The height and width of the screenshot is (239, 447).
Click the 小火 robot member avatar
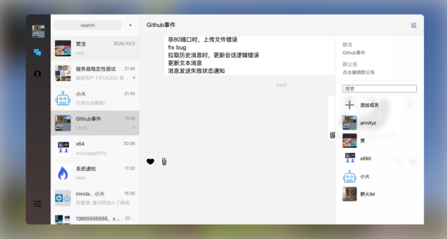pos(349,176)
